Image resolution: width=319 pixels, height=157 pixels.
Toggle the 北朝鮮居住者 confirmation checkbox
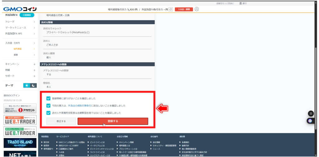coord(48,113)
